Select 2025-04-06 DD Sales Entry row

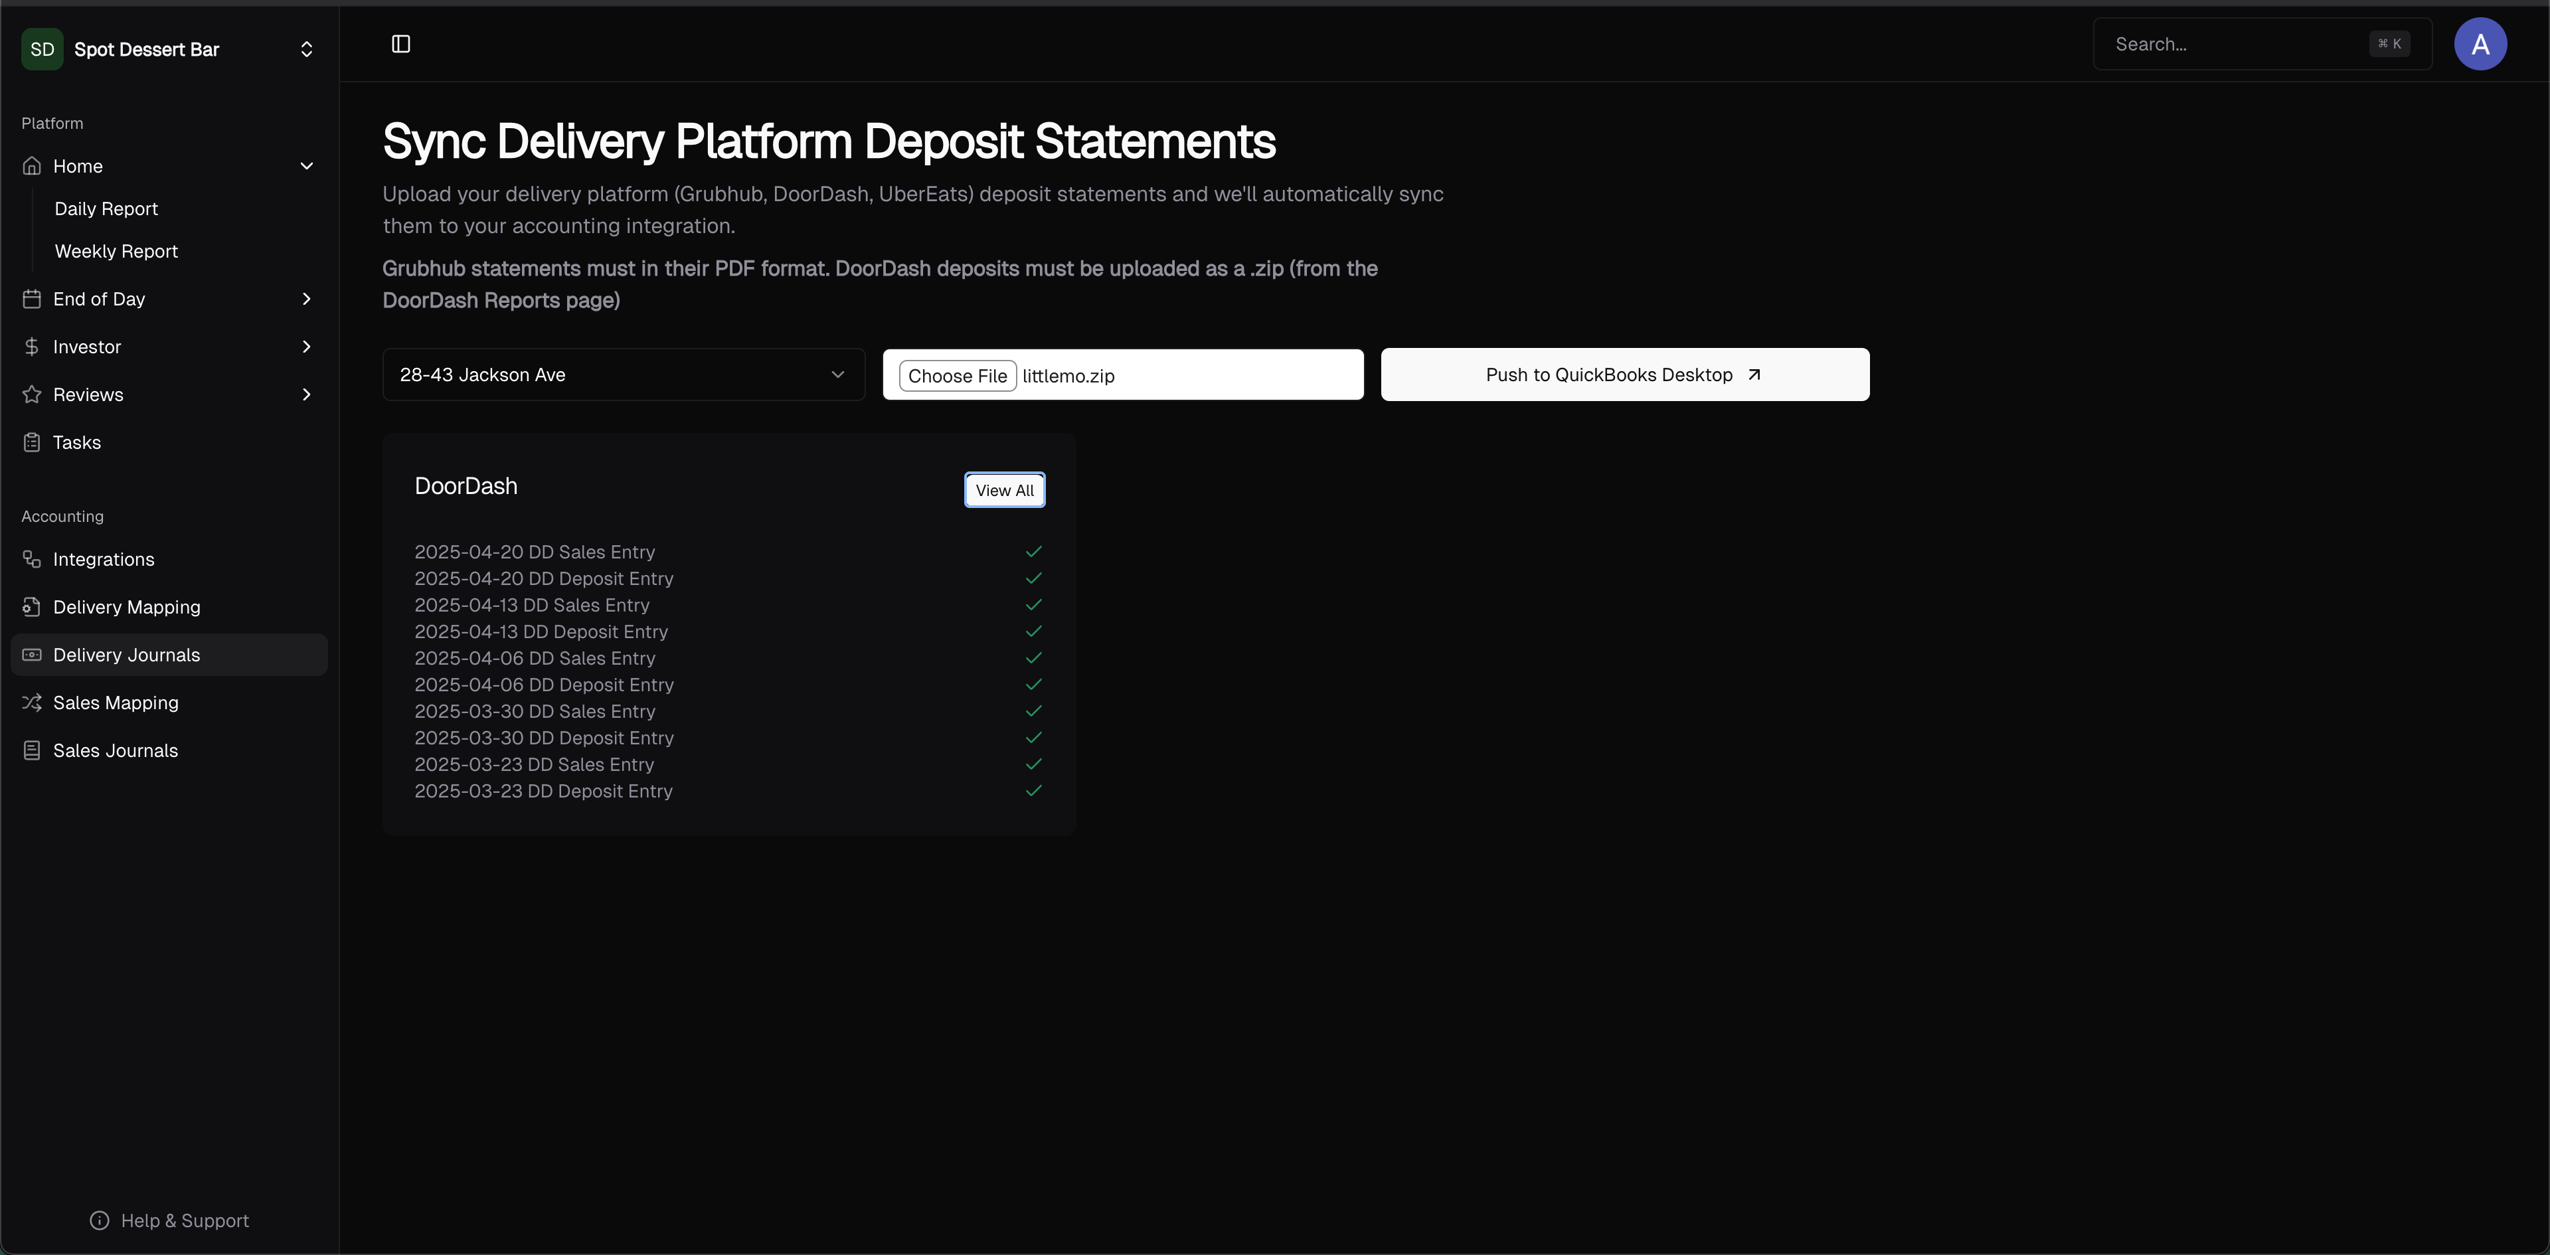pos(728,658)
